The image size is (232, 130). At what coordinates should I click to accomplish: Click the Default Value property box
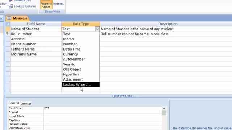pyautogui.click(x=103, y=124)
